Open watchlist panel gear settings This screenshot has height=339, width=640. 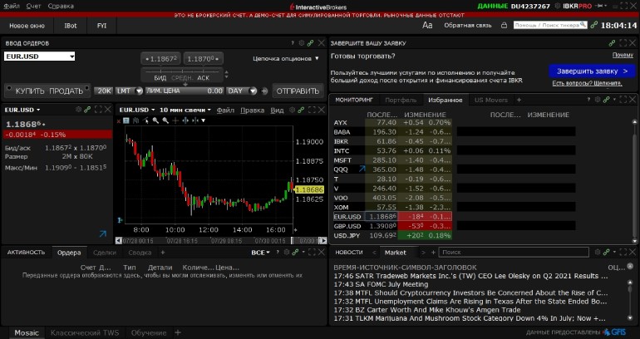coord(598,100)
